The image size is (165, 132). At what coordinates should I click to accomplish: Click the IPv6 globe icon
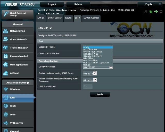tap(6, 114)
